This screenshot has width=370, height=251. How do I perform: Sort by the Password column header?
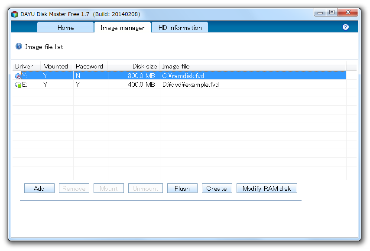click(91, 66)
